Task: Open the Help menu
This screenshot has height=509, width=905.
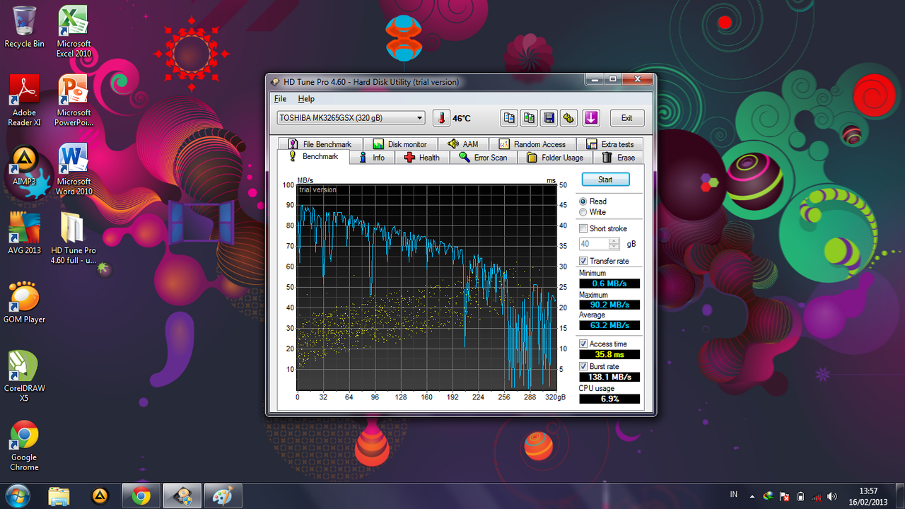Action: pyautogui.click(x=306, y=99)
